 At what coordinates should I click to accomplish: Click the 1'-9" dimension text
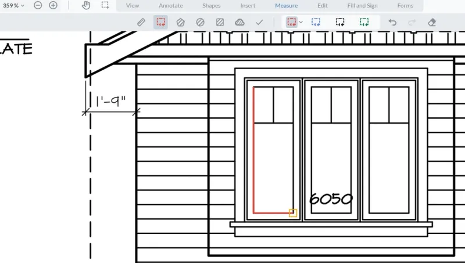(x=111, y=101)
